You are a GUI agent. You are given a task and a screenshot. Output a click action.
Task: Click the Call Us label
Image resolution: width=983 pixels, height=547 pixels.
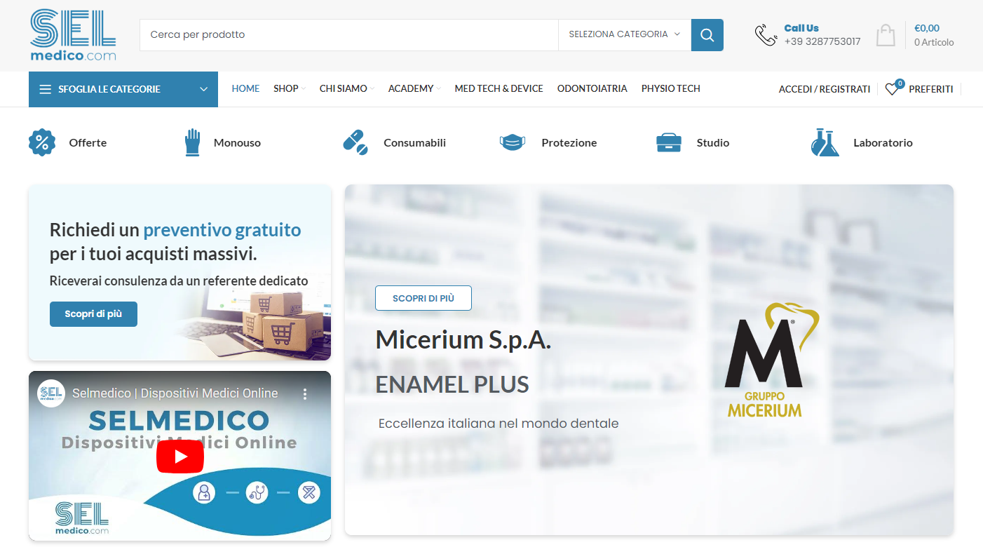click(x=801, y=28)
